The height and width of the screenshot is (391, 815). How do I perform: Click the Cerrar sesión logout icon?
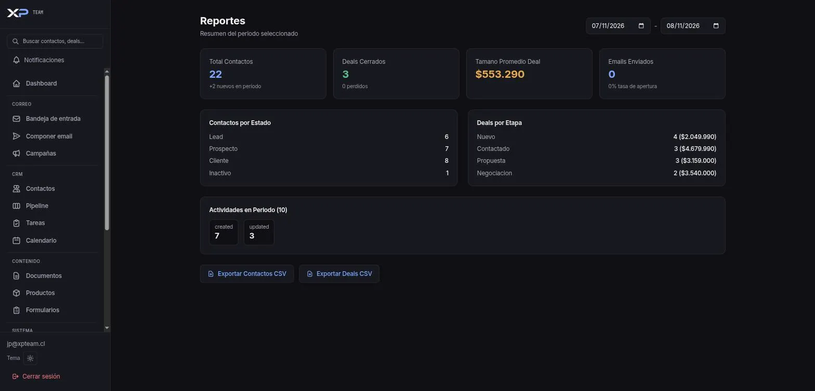click(x=16, y=376)
